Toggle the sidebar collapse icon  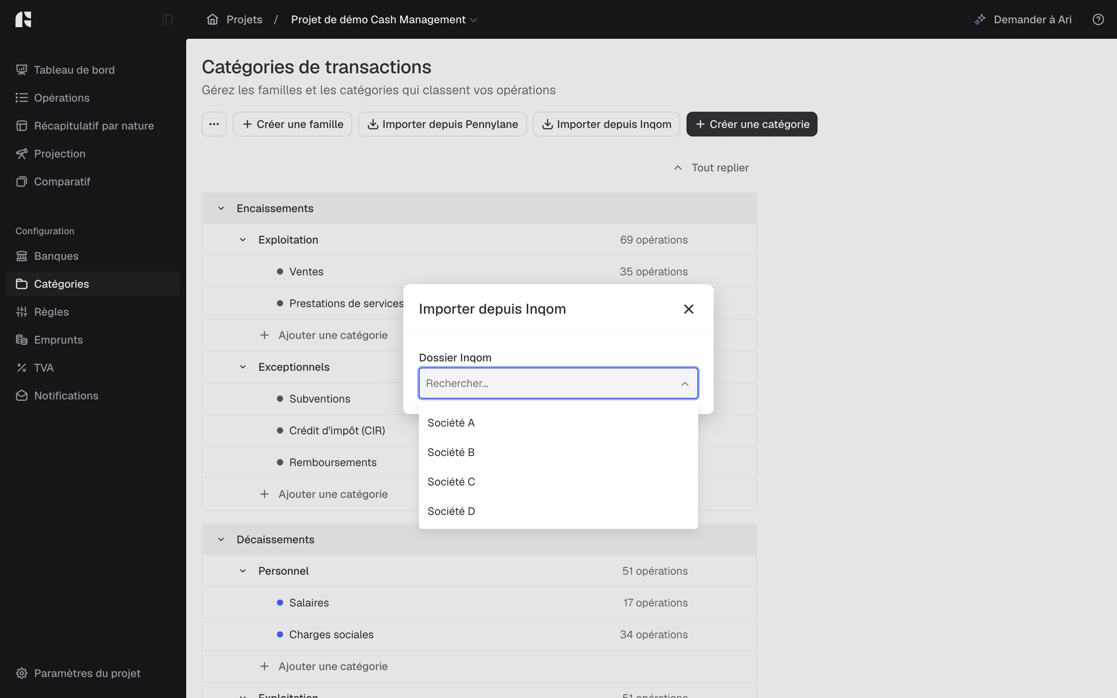(x=168, y=19)
